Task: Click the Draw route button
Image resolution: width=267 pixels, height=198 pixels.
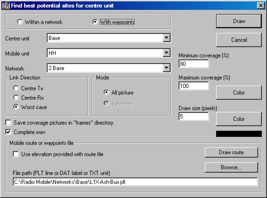Action: click(231, 152)
